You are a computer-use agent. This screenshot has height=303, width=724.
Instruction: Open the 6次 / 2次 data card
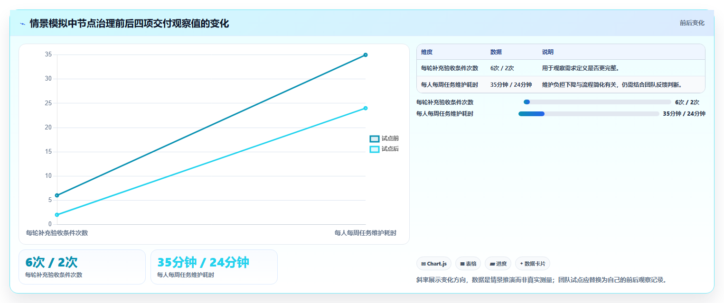click(82, 267)
